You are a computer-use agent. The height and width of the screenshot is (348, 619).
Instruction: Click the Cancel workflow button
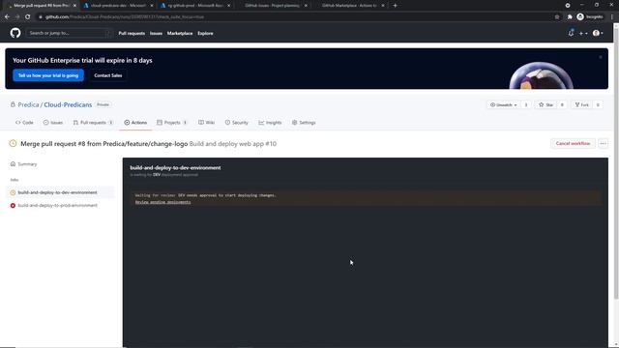tap(573, 144)
